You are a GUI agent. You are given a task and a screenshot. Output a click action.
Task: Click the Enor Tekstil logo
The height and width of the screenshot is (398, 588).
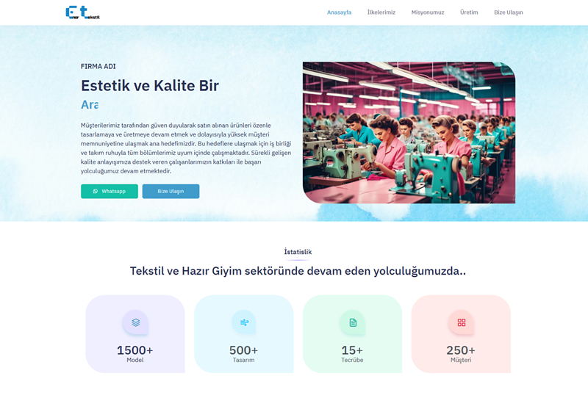tap(83, 12)
